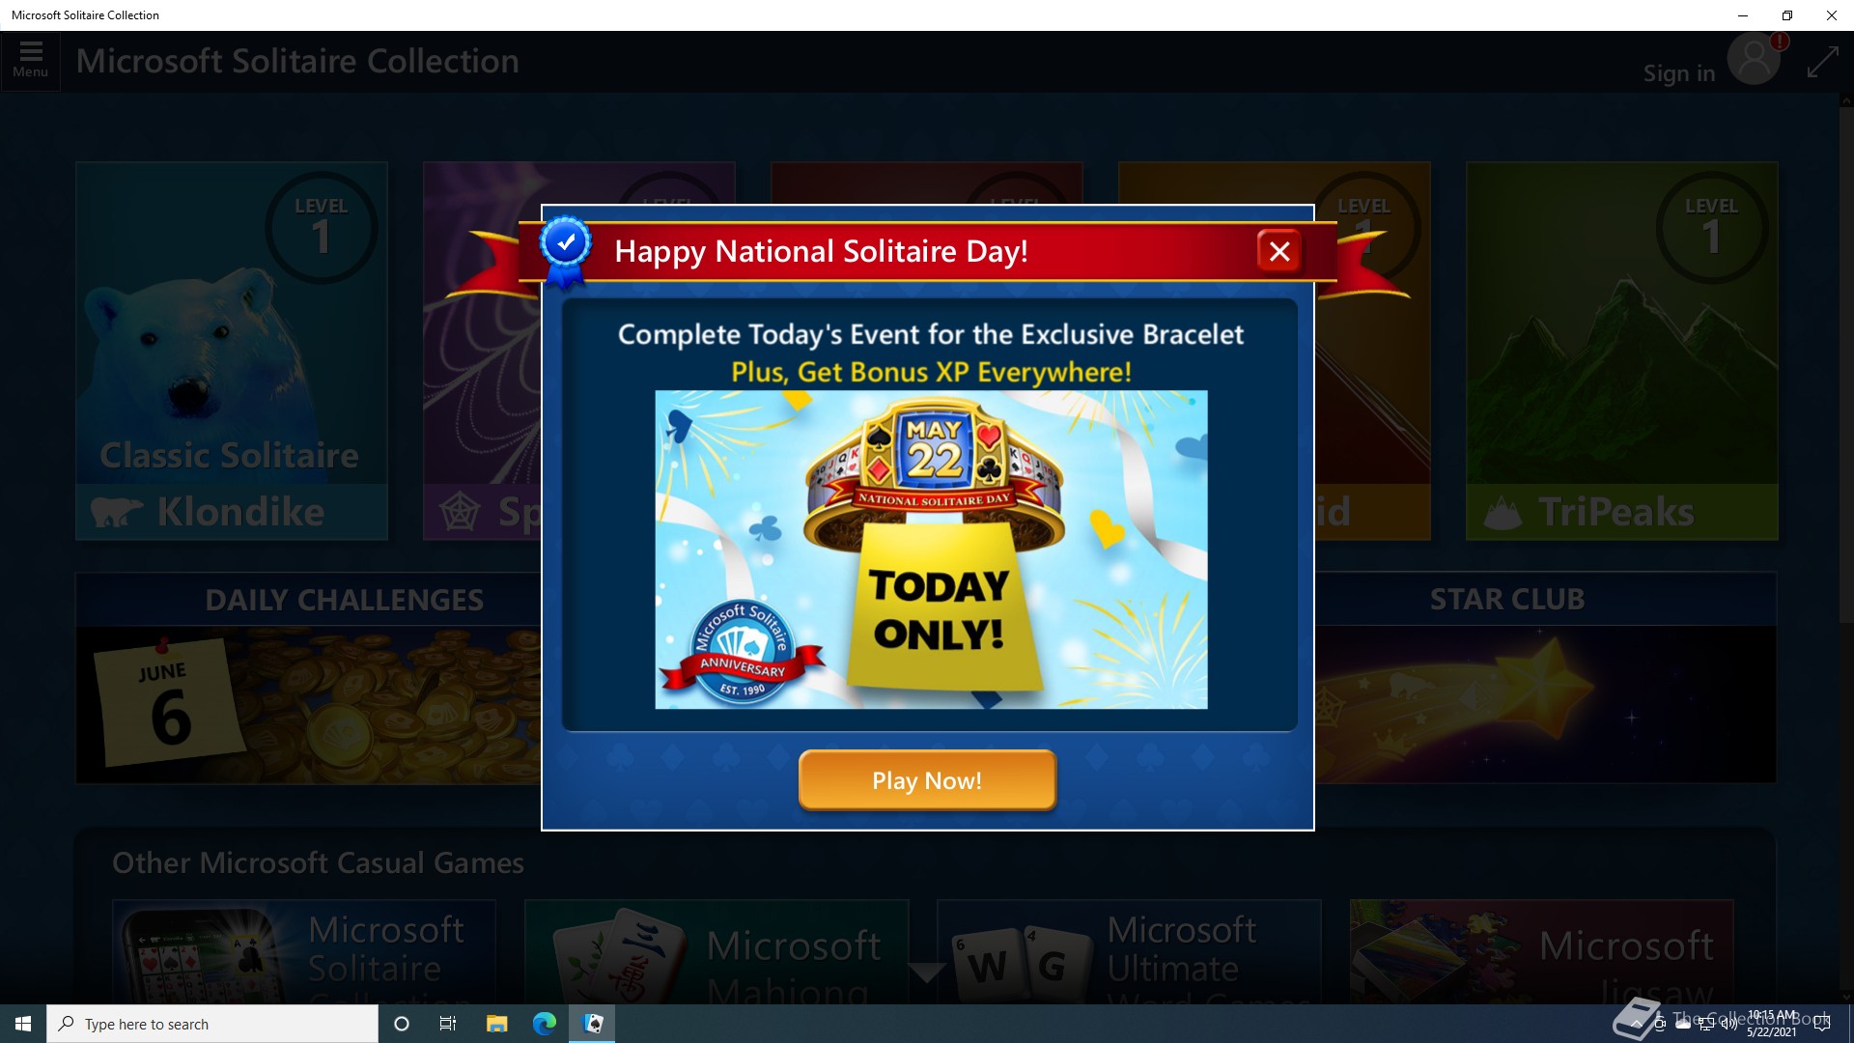The image size is (1854, 1043).
Task: Open the Microsoft Mahjong game tile
Action: 716,952
